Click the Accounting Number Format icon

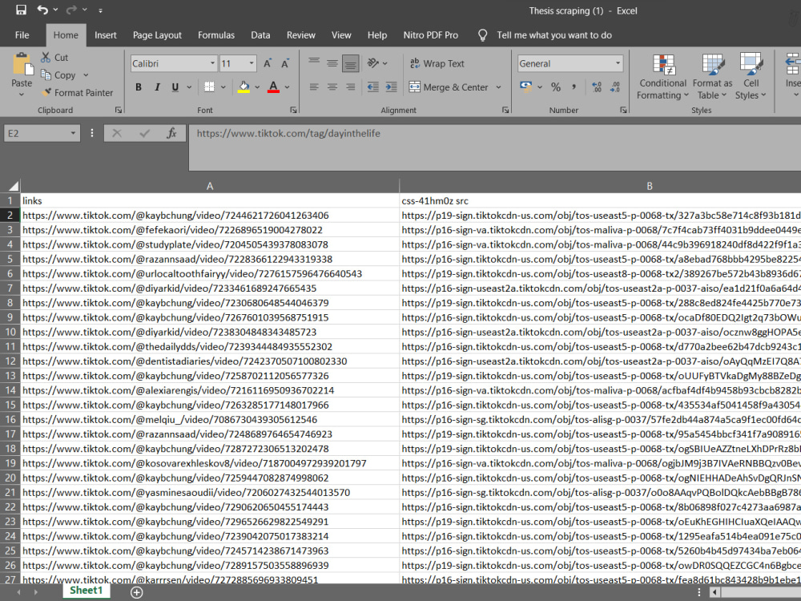[525, 86]
